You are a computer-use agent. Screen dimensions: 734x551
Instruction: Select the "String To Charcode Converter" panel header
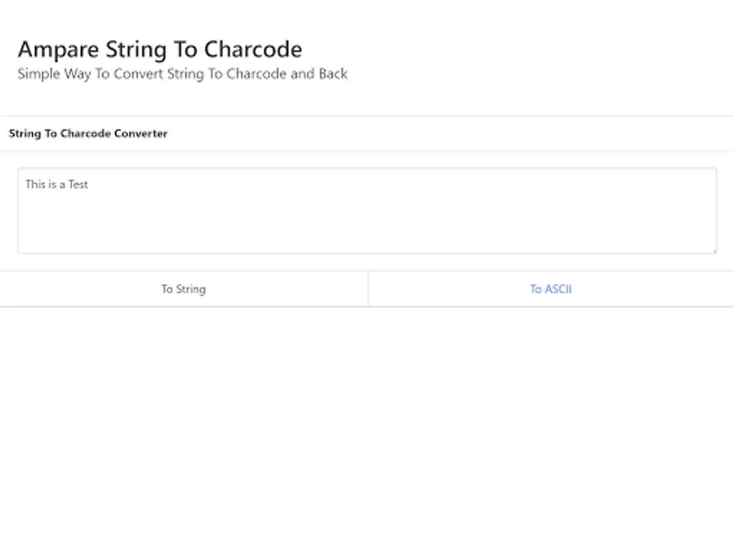click(x=88, y=133)
